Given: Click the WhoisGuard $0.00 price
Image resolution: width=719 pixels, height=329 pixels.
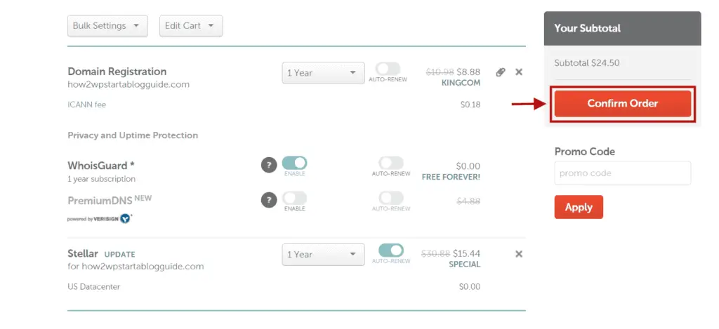Looking at the screenshot, I should tap(468, 166).
